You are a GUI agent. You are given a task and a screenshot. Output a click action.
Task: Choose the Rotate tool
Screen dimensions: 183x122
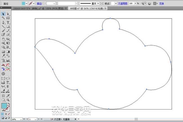[x=3, y=39]
